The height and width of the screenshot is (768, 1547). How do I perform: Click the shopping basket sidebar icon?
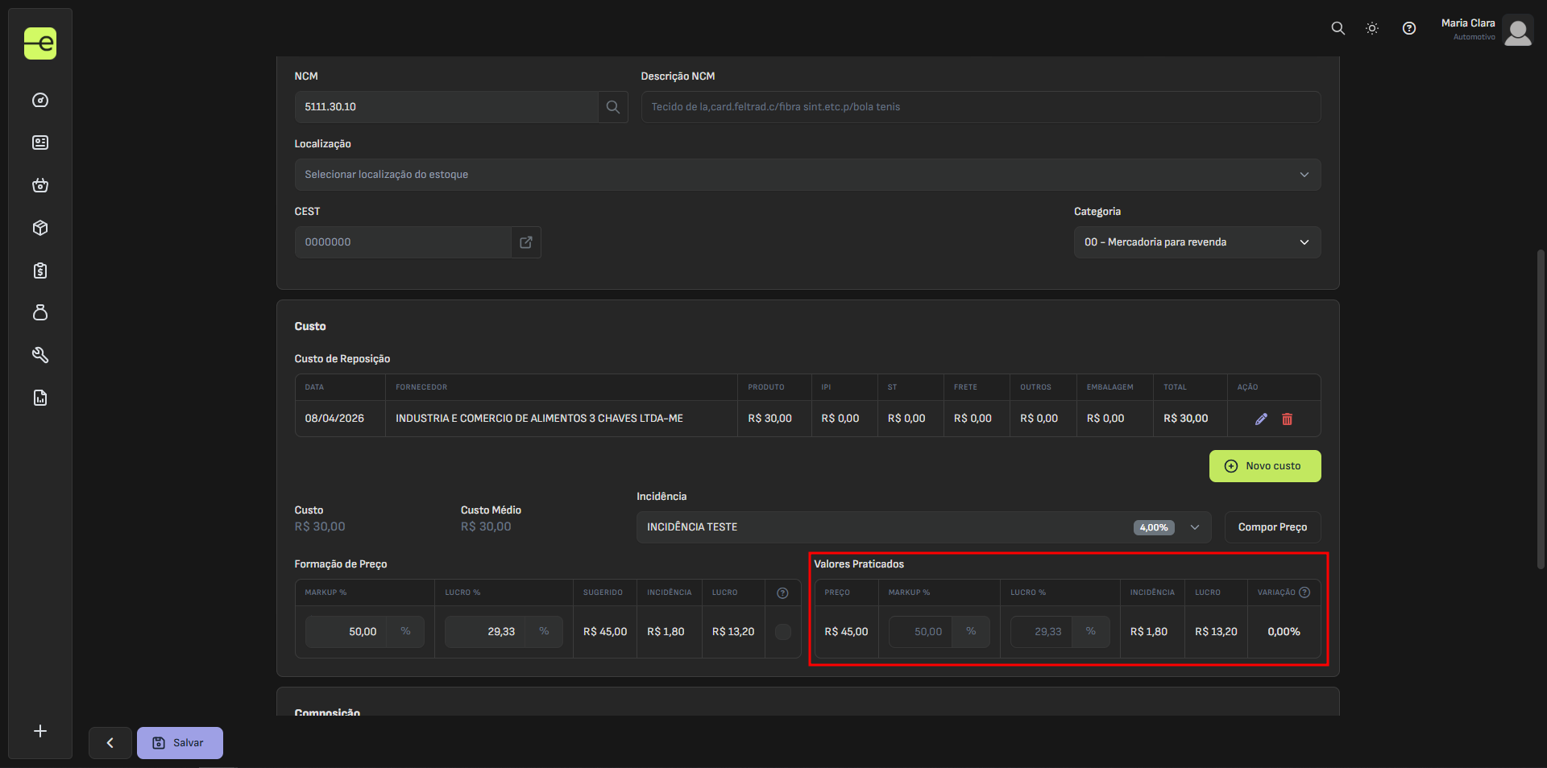click(x=40, y=185)
